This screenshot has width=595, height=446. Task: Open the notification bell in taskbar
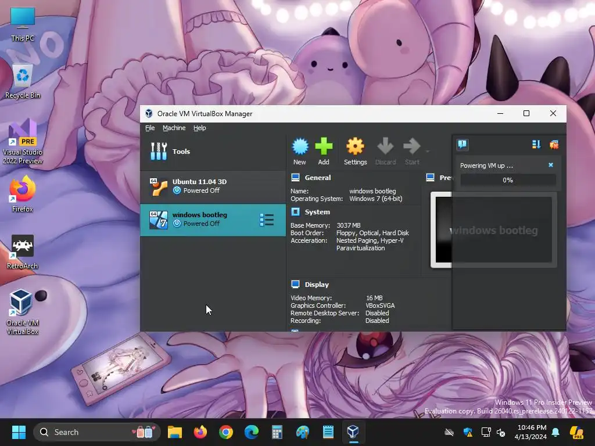pyautogui.click(x=555, y=432)
